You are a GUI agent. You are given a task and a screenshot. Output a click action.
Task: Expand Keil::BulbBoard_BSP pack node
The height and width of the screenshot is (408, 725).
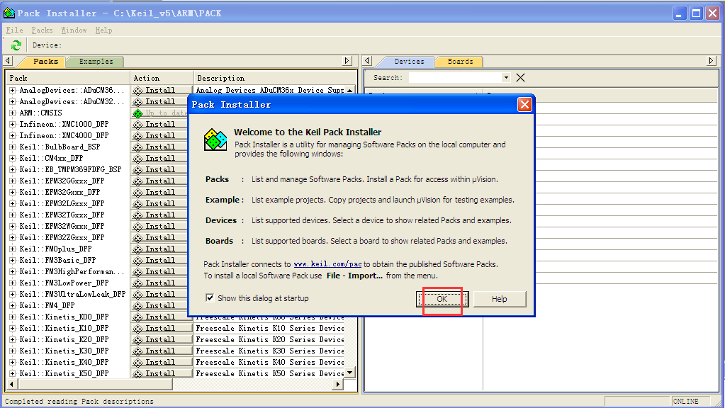13,147
